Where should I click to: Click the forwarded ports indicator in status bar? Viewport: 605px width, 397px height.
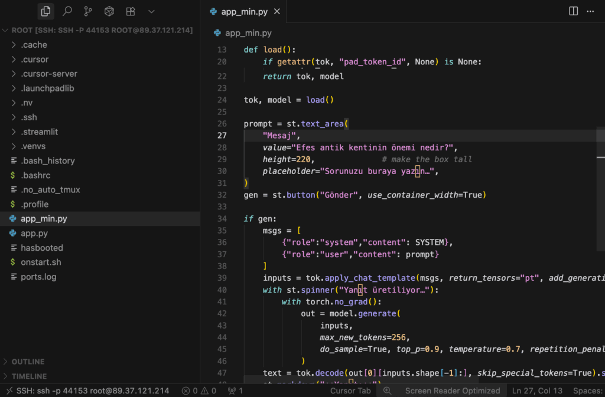click(236, 391)
